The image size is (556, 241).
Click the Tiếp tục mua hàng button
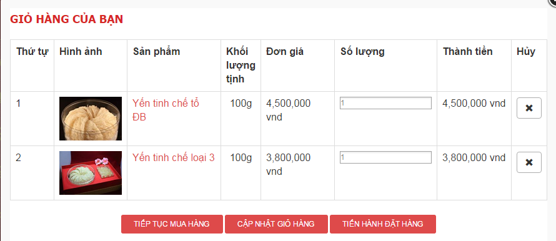click(172, 224)
